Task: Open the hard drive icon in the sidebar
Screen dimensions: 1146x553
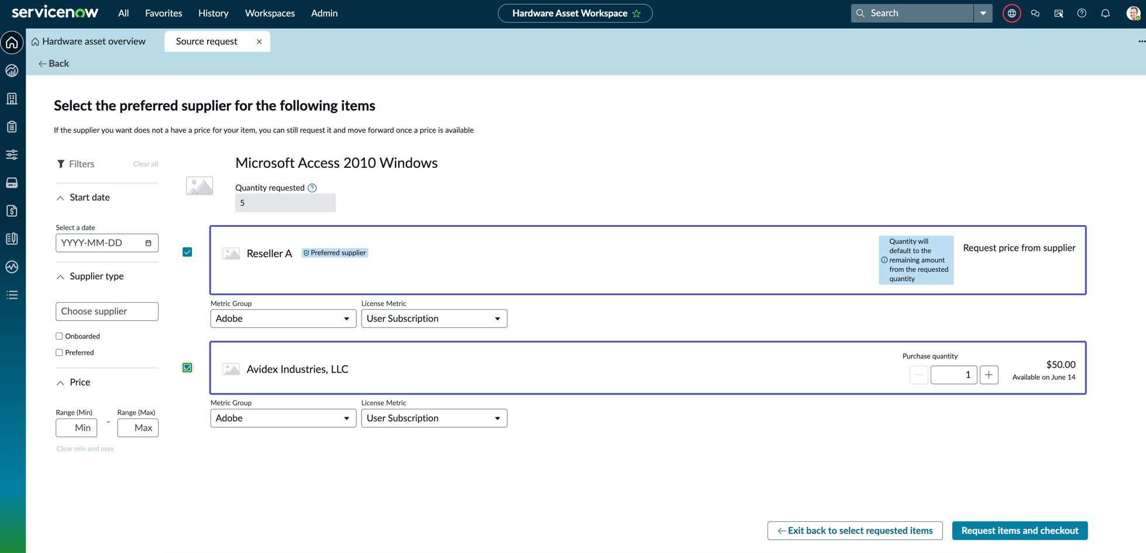Action: point(12,183)
